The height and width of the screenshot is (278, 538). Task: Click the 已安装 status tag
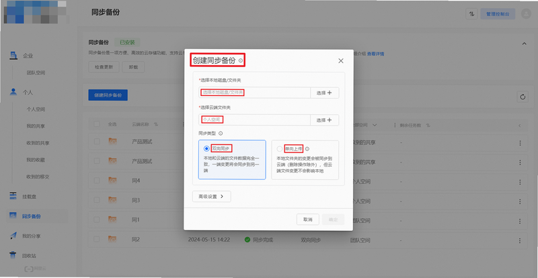[127, 43]
